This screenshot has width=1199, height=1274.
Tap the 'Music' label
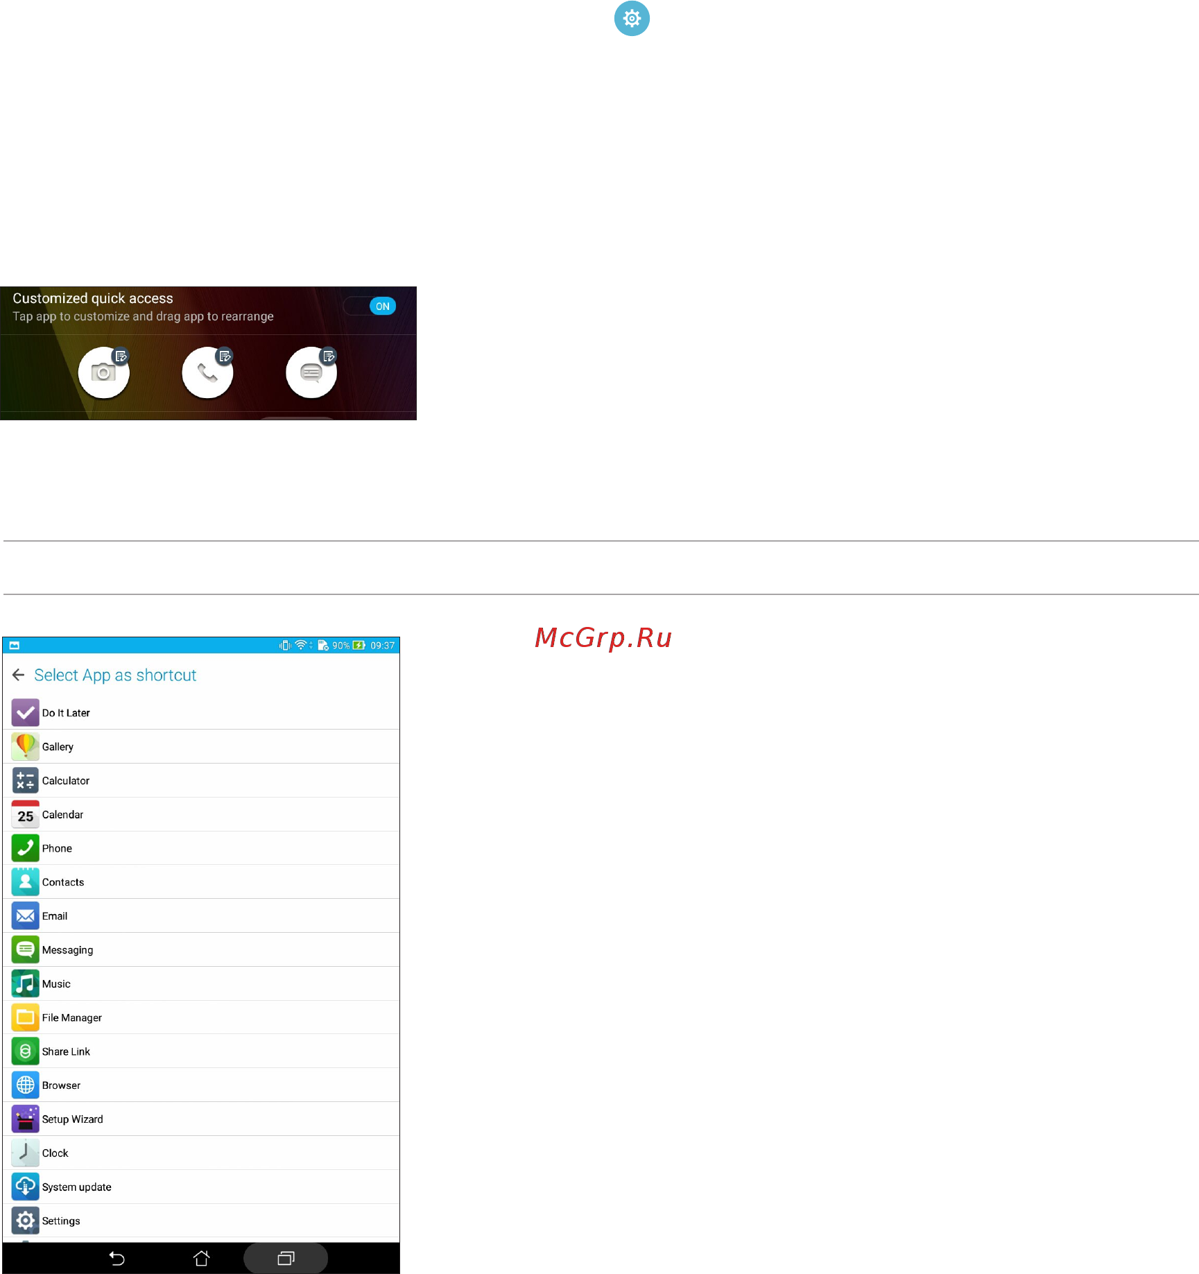pyautogui.click(x=56, y=984)
